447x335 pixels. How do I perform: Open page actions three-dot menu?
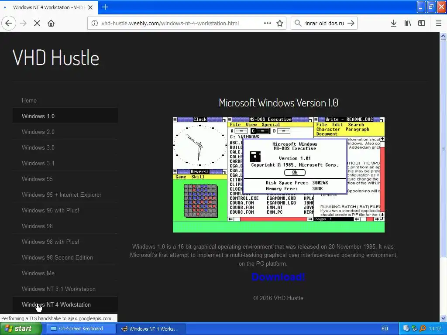(x=268, y=23)
